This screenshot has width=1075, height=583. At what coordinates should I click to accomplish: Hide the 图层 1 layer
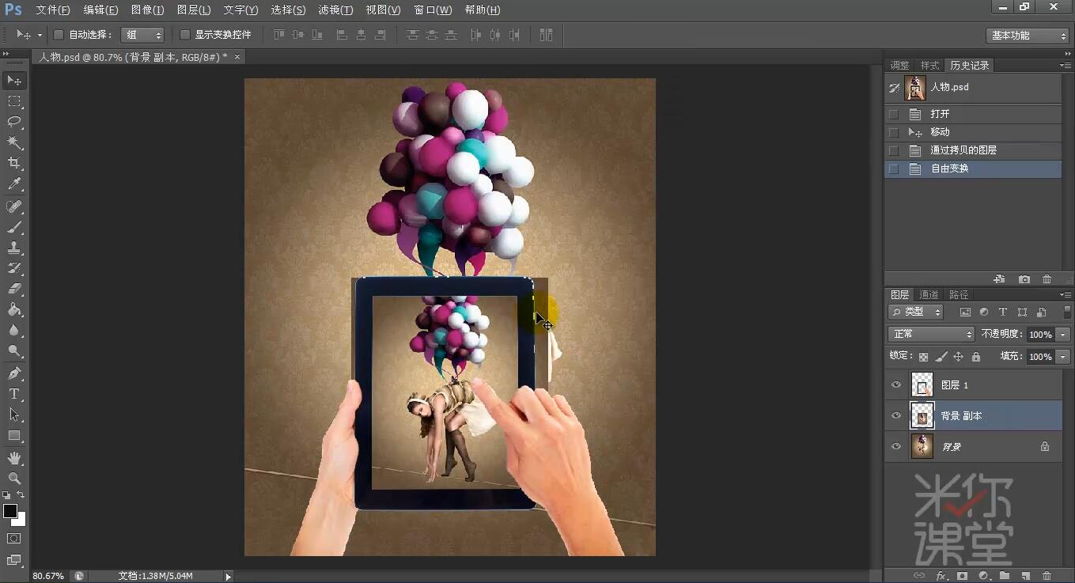pyautogui.click(x=896, y=385)
